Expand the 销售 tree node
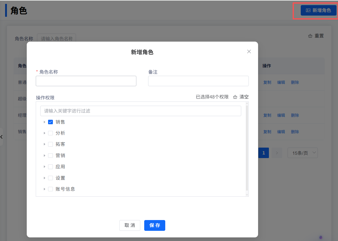This screenshot has height=241, width=338. [44, 122]
